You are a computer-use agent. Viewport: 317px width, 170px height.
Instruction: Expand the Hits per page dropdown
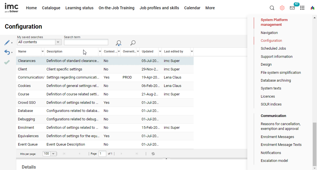(x=53, y=154)
